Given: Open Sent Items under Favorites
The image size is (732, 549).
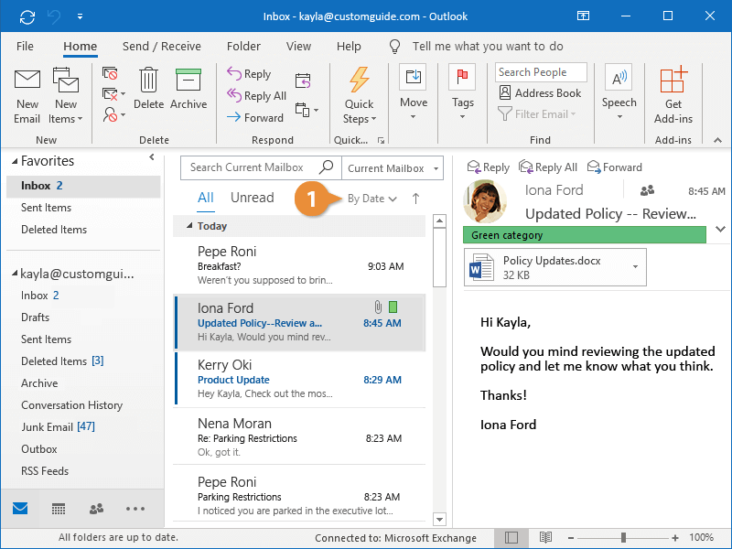Looking at the screenshot, I should (47, 208).
